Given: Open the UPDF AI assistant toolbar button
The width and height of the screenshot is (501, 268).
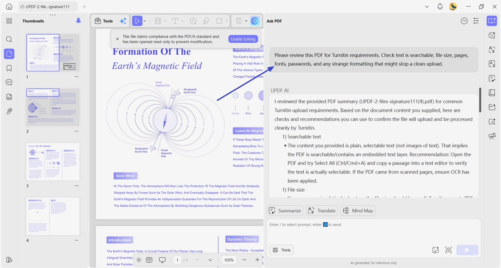Looking at the screenshot, I should [x=255, y=21].
